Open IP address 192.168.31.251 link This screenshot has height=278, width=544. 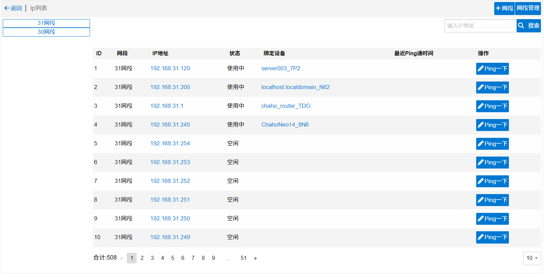[170, 200]
